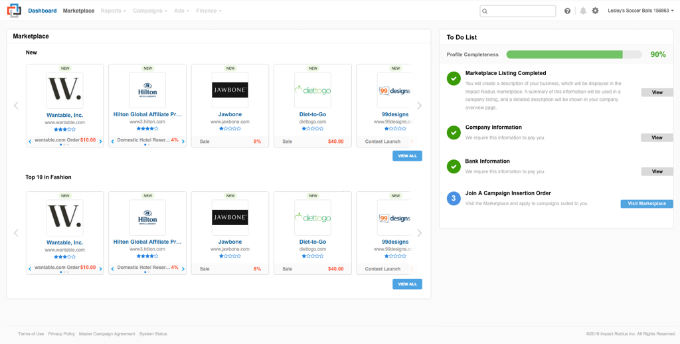Click the green check beside Bank Information
This screenshot has height=344, width=680.
tap(454, 167)
